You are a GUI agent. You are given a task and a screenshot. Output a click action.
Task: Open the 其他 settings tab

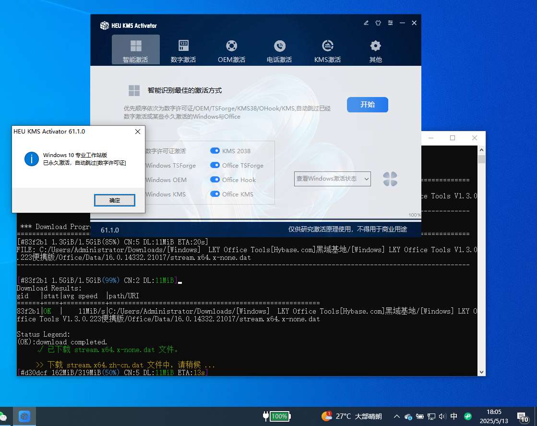(x=375, y=50)
